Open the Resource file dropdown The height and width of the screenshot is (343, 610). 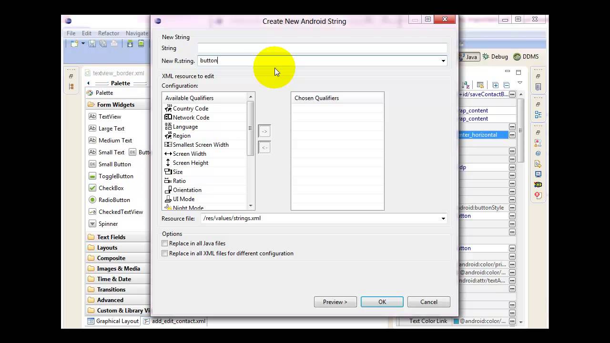pos(443,218)
